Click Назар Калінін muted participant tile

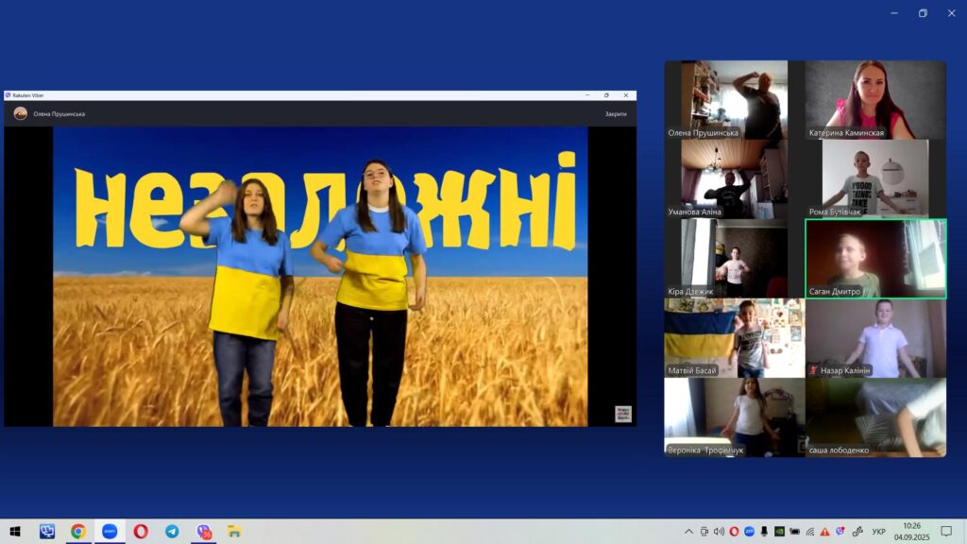[x=875, y=338]
